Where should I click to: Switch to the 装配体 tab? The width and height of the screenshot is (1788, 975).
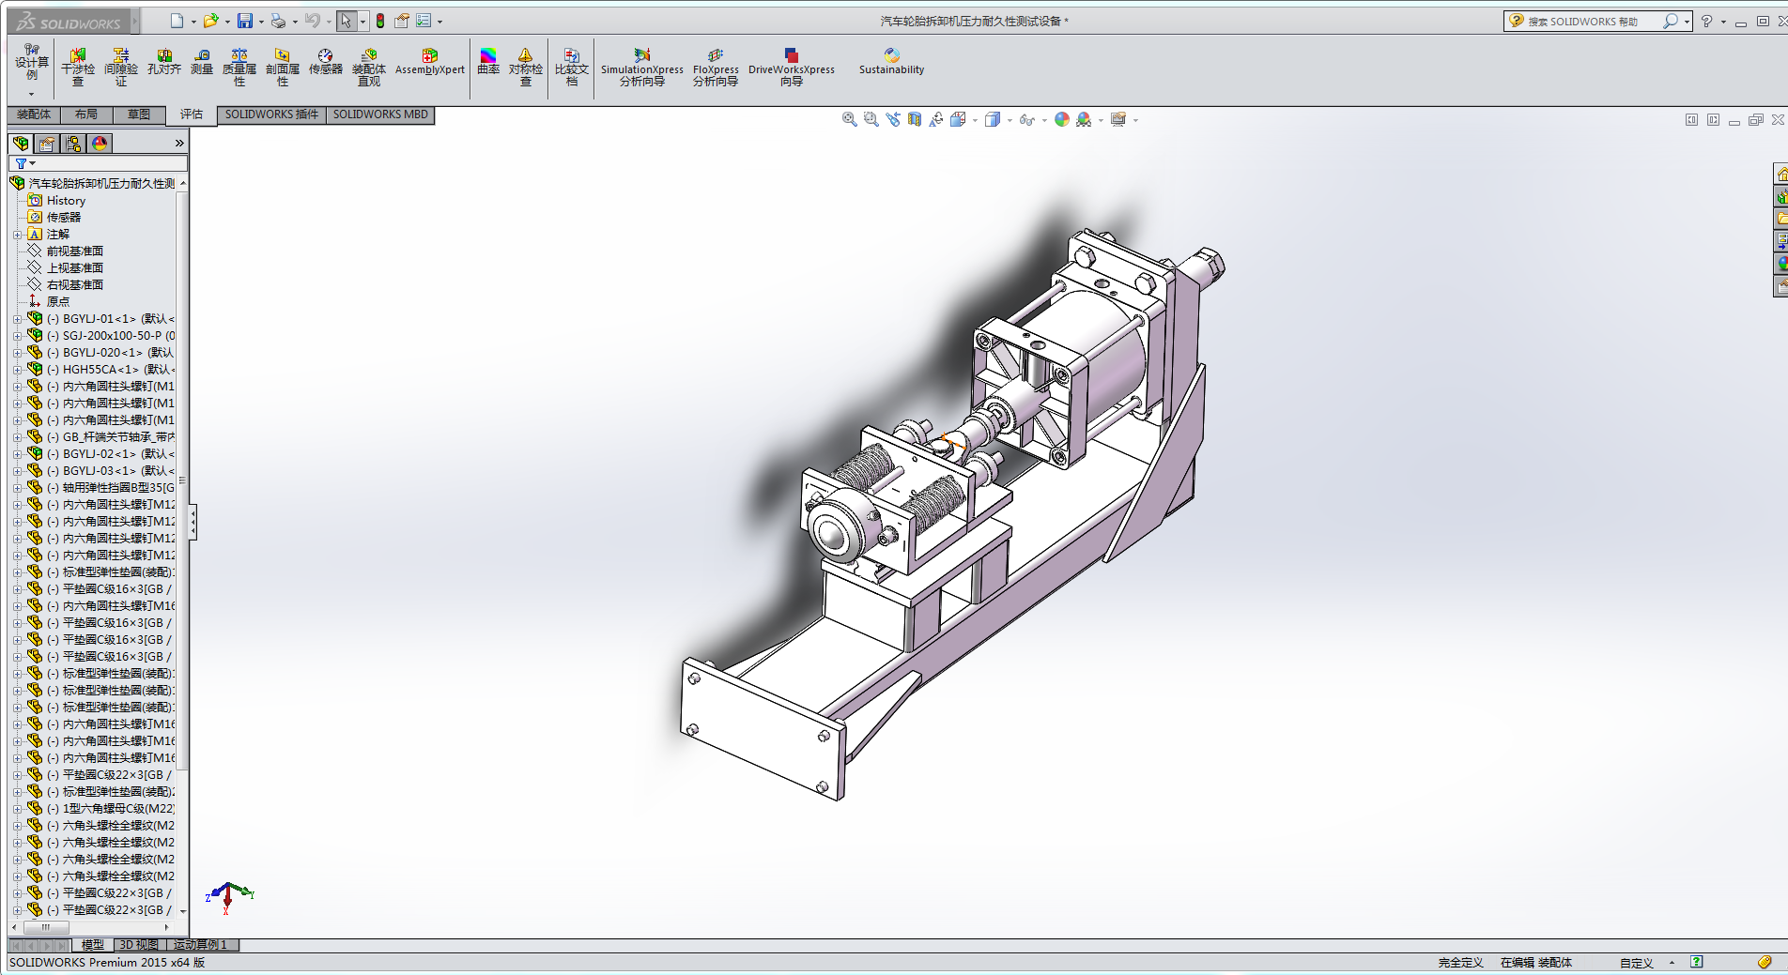34,114
